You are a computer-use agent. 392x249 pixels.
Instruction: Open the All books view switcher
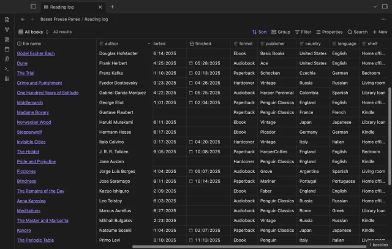[34, 32]
